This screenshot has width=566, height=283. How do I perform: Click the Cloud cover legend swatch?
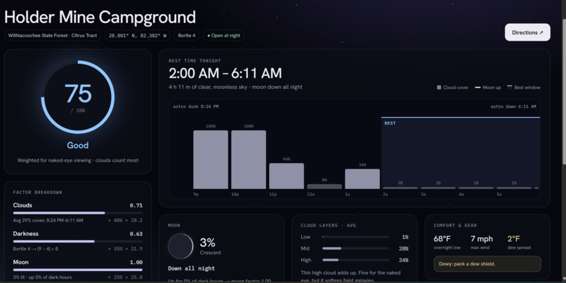(439, 88)
